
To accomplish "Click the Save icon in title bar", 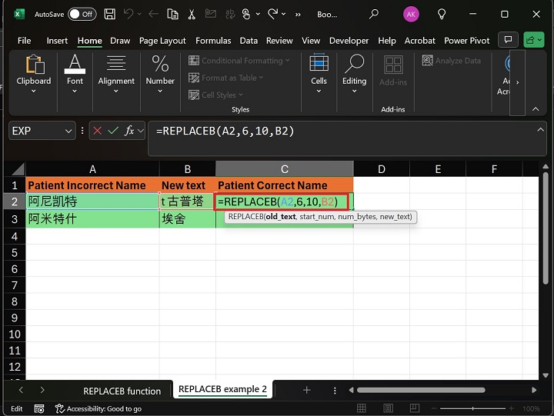I will [110, 14].
